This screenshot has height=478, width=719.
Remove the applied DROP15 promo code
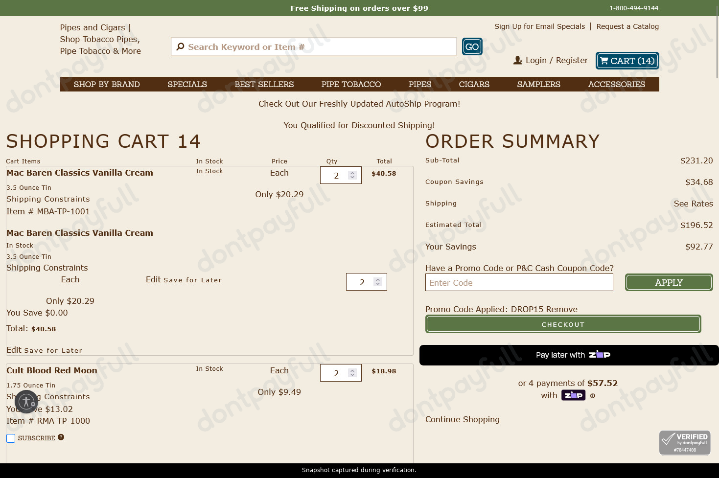pyautogui.click(x=561, y=309)
